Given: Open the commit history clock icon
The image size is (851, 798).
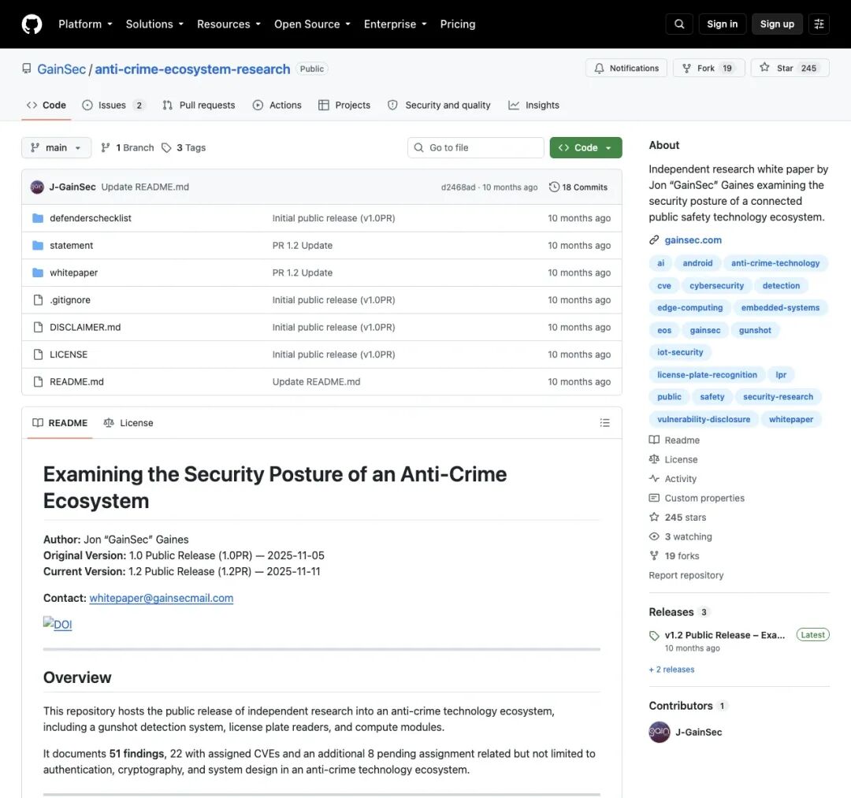Looking at the screenshot, I should coord(554,187).
